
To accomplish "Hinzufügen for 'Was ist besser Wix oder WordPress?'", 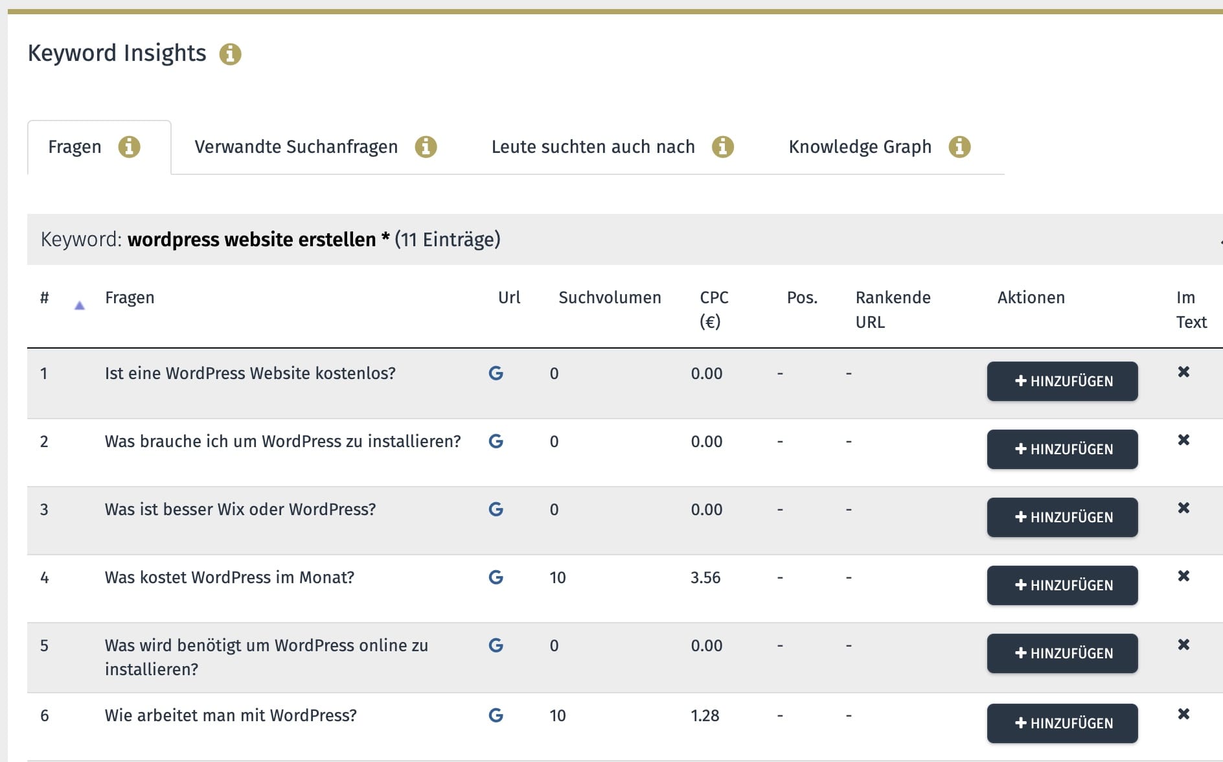I will coord(1062,517).
